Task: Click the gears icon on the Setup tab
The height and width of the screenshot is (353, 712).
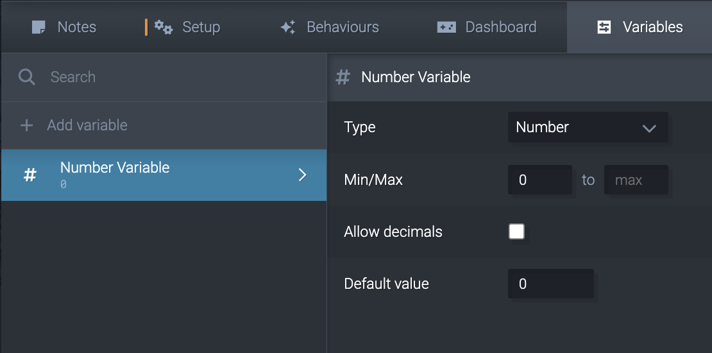Action: pos(164,27)
